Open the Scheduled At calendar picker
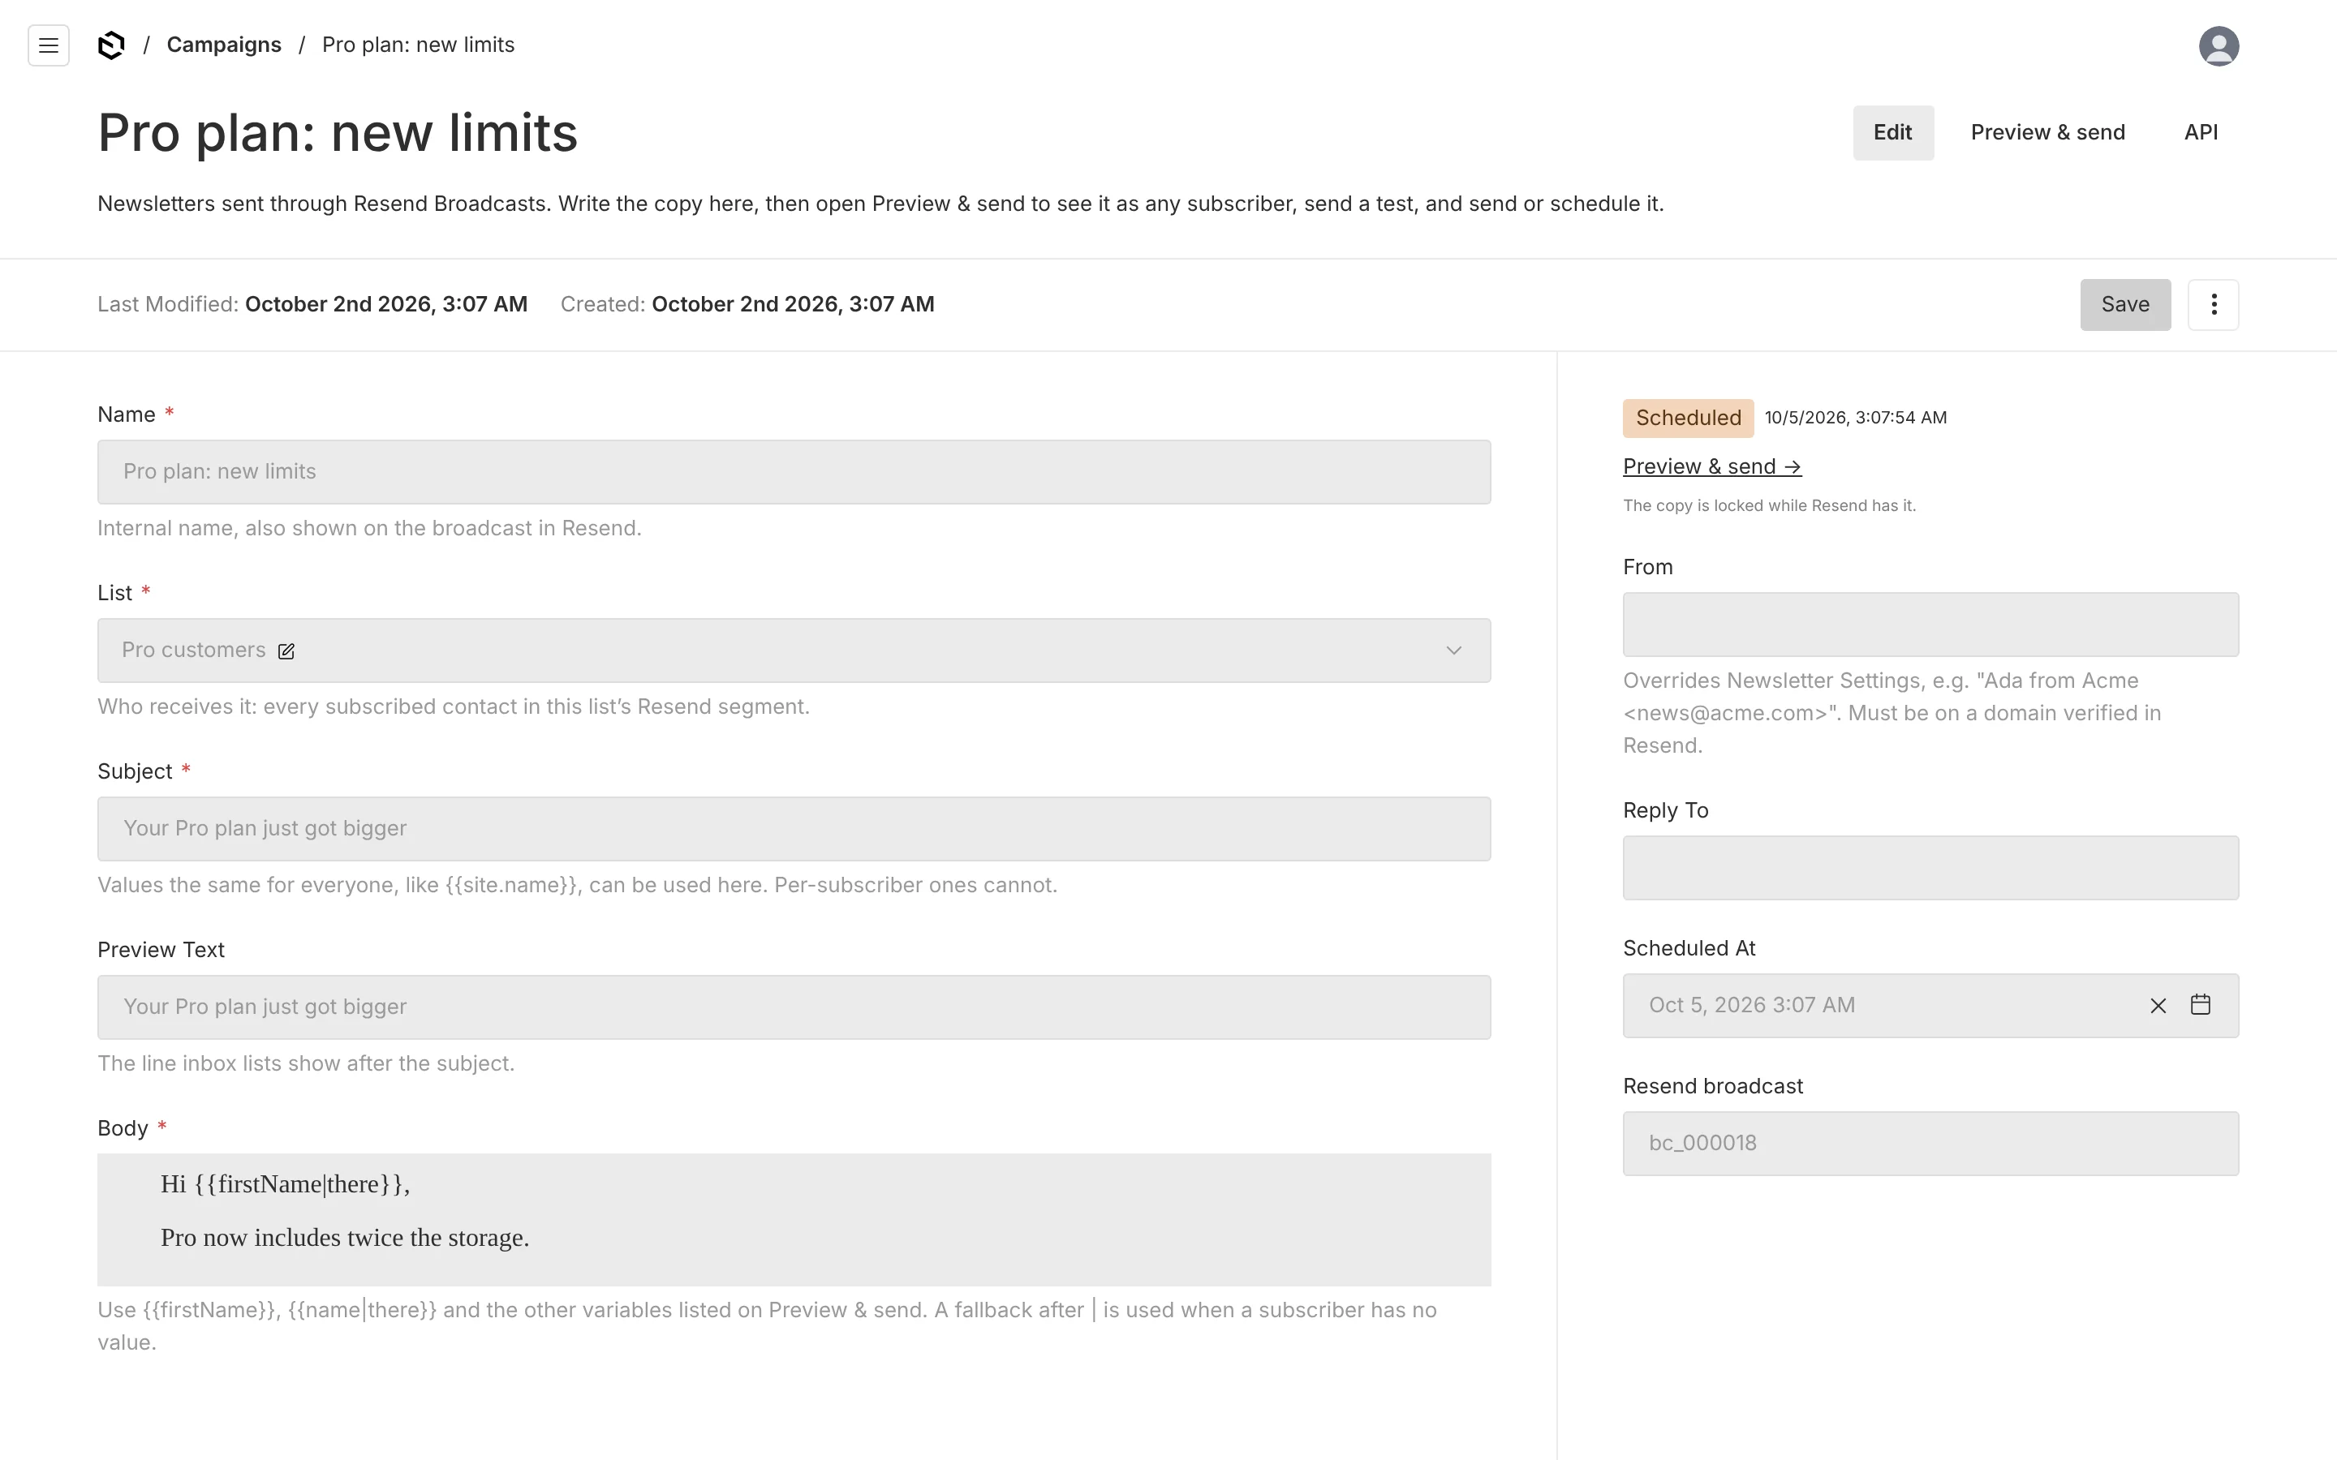 pyautogui.click(x=2201, y=1005)
